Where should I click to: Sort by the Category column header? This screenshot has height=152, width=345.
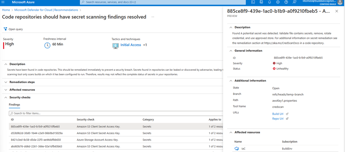pos(148,120)
